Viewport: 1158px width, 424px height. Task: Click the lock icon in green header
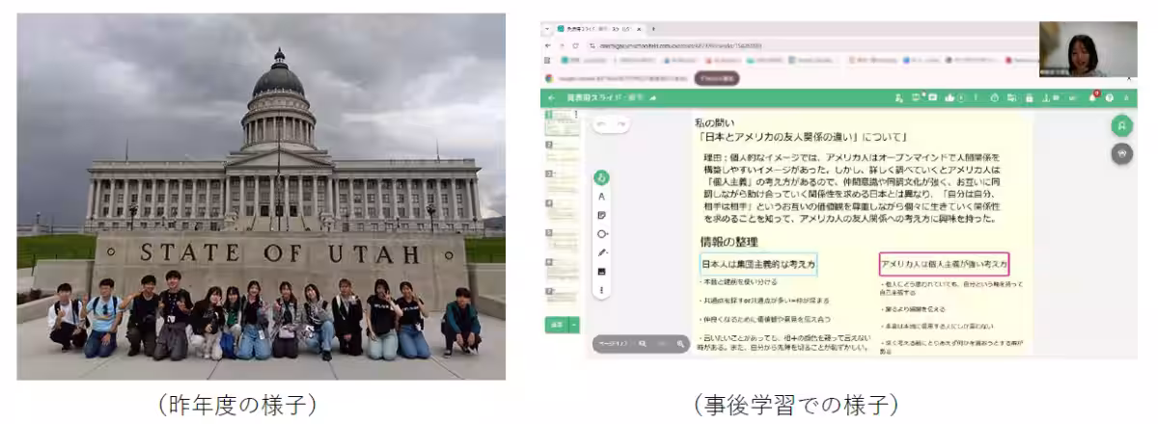click(x=1029, y=97)
